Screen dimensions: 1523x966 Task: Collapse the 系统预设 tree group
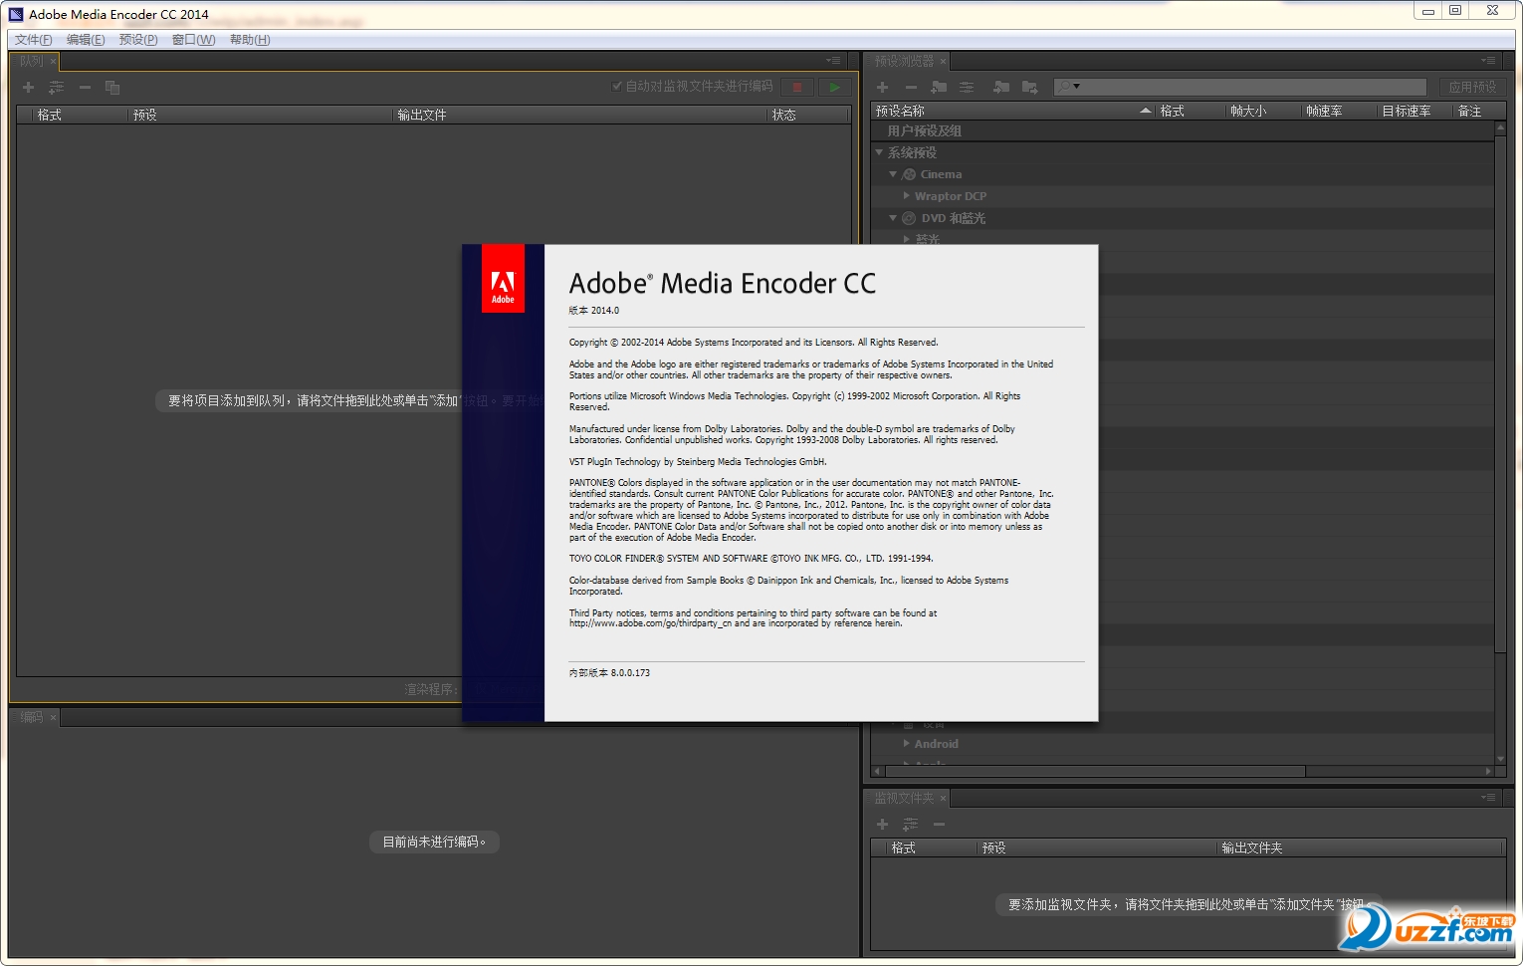point(879,152)
